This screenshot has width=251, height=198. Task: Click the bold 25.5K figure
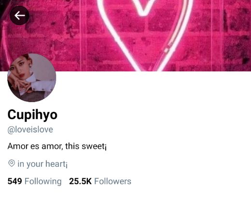80,181
